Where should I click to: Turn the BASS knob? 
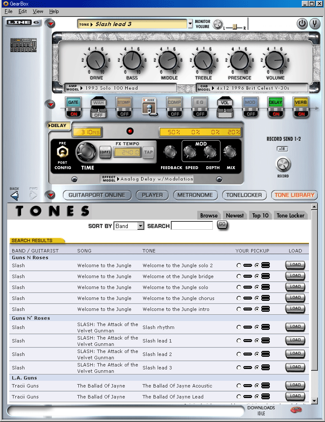click(132, 61)
